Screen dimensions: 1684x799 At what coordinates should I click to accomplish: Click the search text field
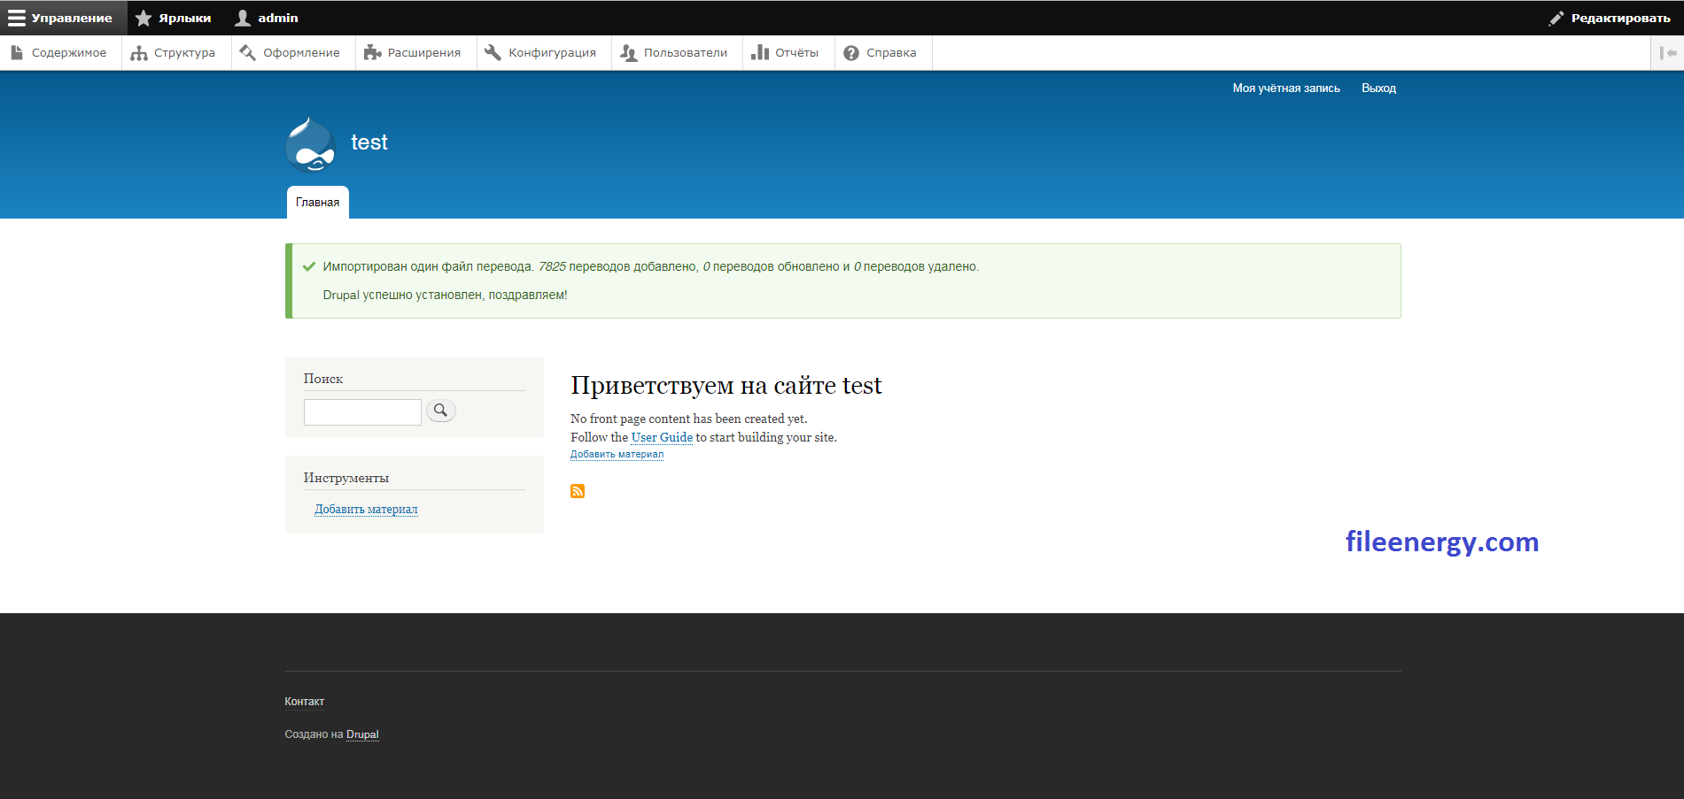click(362, 412)
